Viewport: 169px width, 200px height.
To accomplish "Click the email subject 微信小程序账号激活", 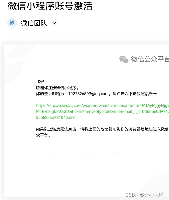I will pos(50,6).
